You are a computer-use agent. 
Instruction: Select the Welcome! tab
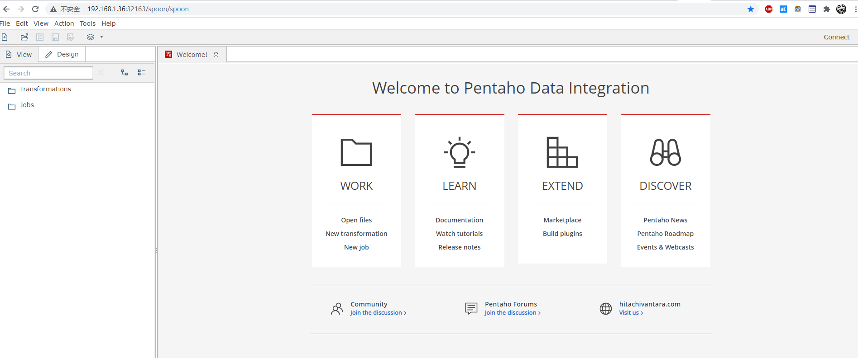click(x=192, y=54)
